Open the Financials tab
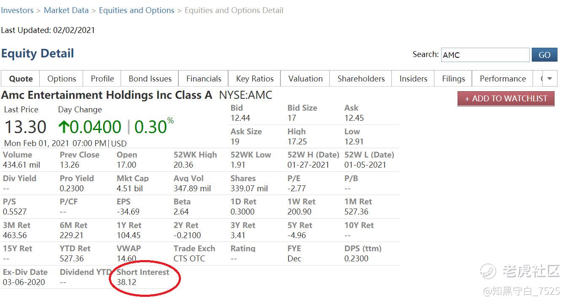Viewport: 571px width, 304px height. click(204, 79)
